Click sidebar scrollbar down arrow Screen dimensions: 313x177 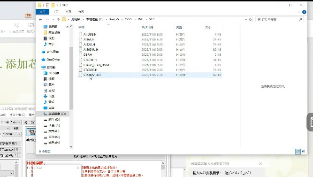pyautogui.click(x=71, y=146)
